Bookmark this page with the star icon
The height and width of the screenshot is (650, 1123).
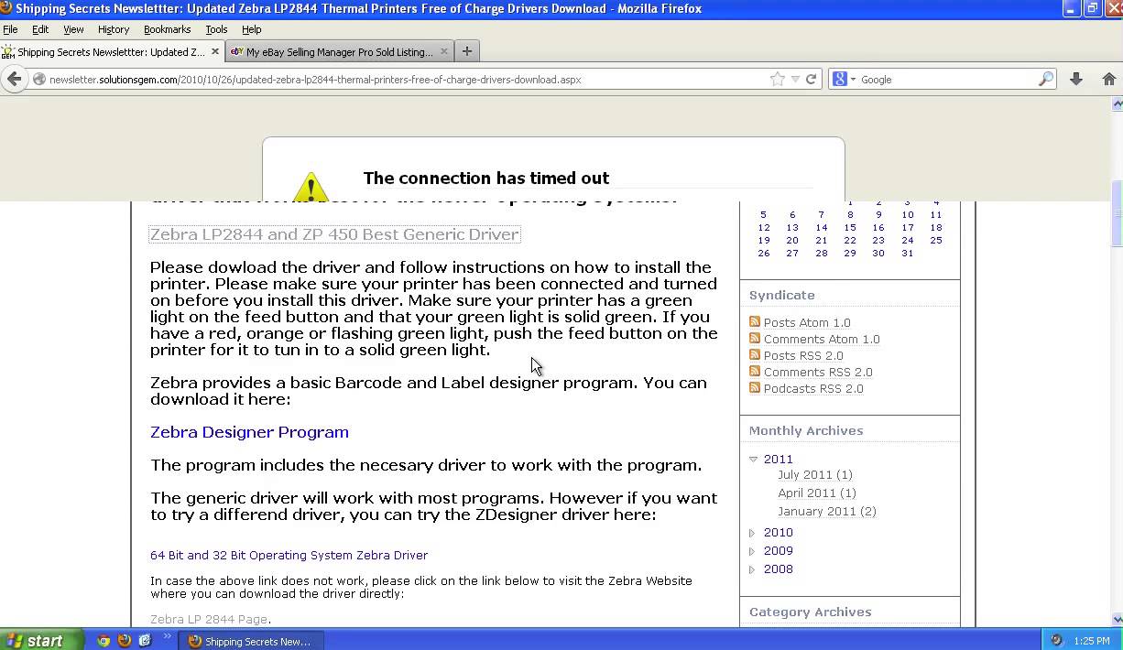(x=778, y=80)
